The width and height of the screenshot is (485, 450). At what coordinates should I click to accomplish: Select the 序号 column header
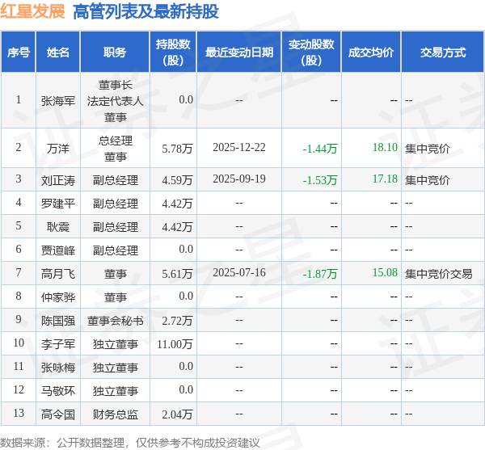point(19,52)
